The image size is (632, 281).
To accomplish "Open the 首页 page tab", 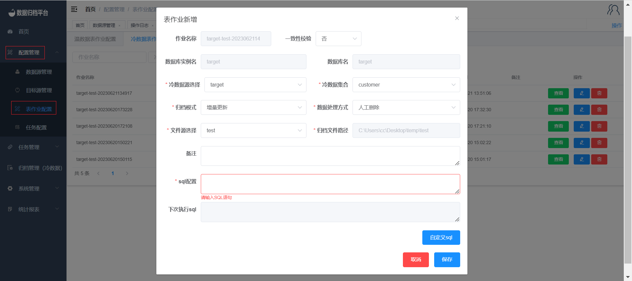I will point(80,25).
